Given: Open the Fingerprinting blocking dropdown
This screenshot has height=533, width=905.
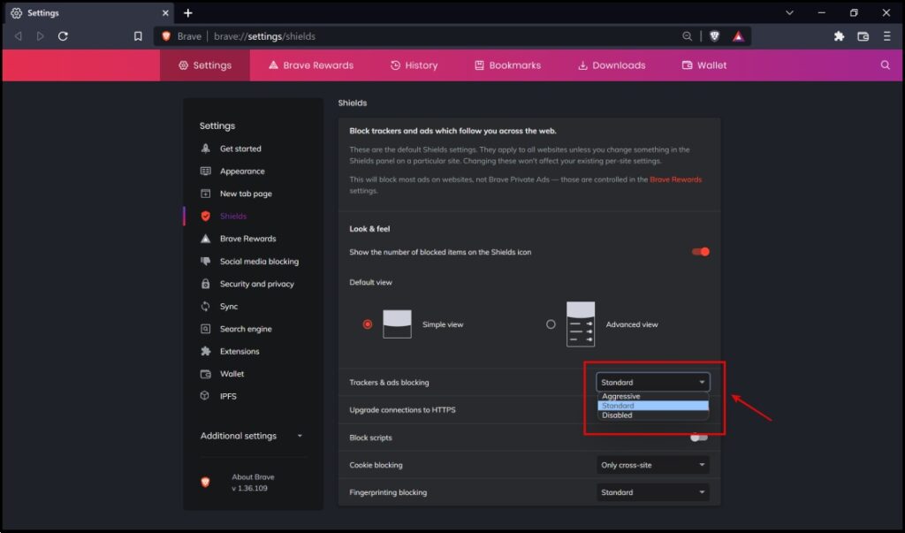Looking at the screenshot, I should pyautogui.click(x=653, y=492).
